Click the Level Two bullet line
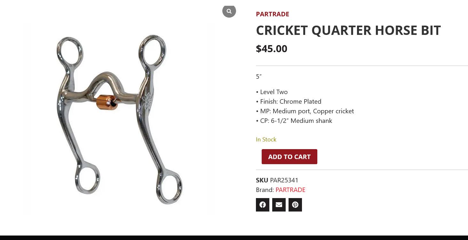468x240 pixels. [272, 92]
